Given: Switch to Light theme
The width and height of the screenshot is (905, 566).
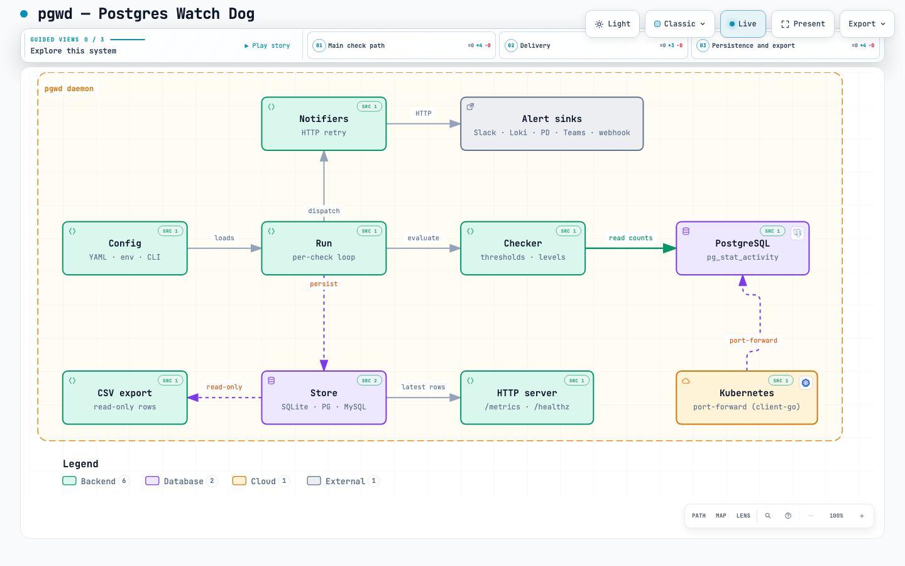Looking at the screenshot, I should coord(612,24).
